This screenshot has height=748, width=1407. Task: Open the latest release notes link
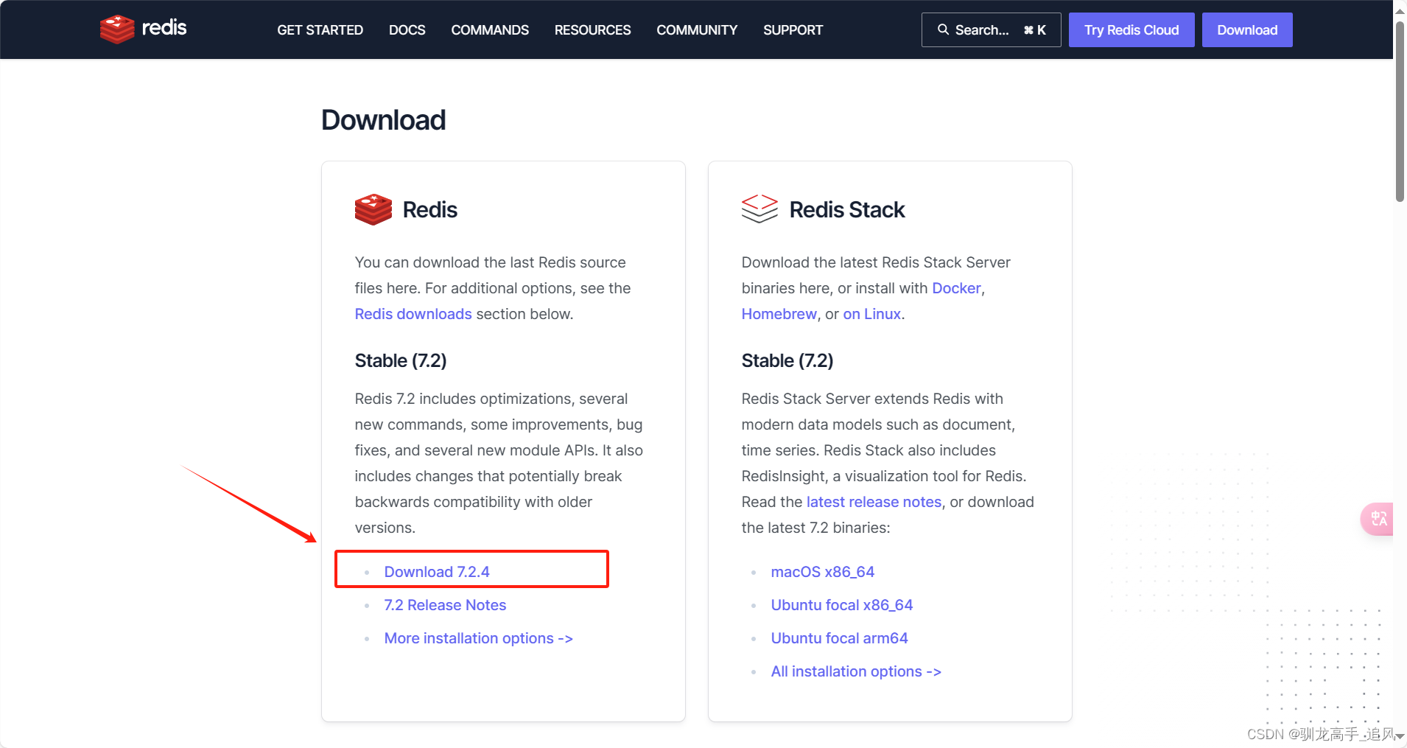(874, 502)
